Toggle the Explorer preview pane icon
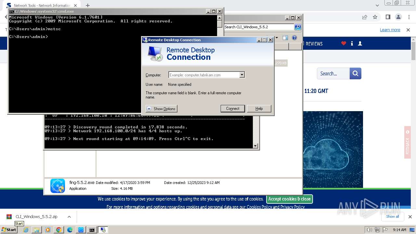Viewport: 416px width, 234px height. [285, 38]
